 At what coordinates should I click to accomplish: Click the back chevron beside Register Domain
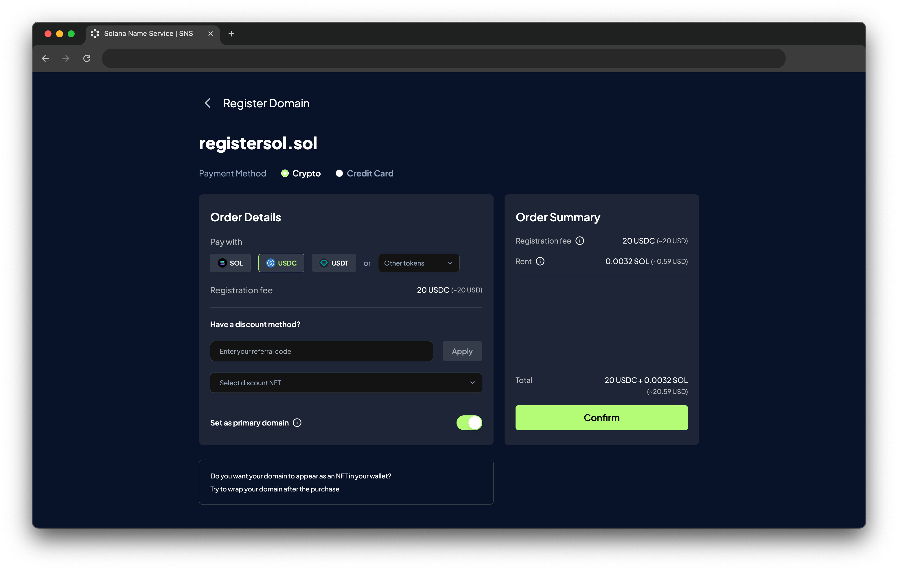click(208, 103)
